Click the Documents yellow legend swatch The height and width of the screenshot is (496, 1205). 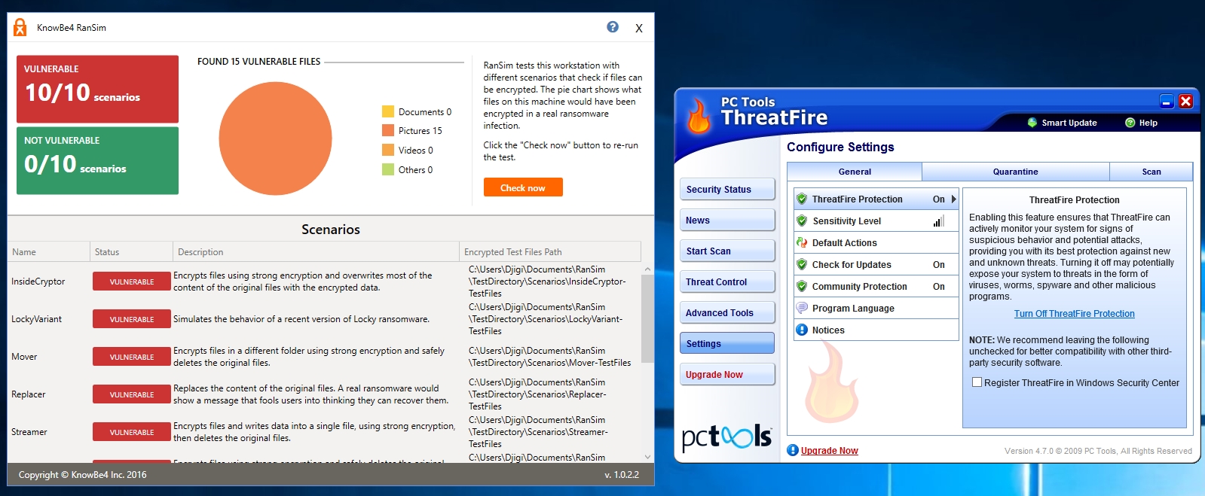pyautogui.click(x=388, y=111)
